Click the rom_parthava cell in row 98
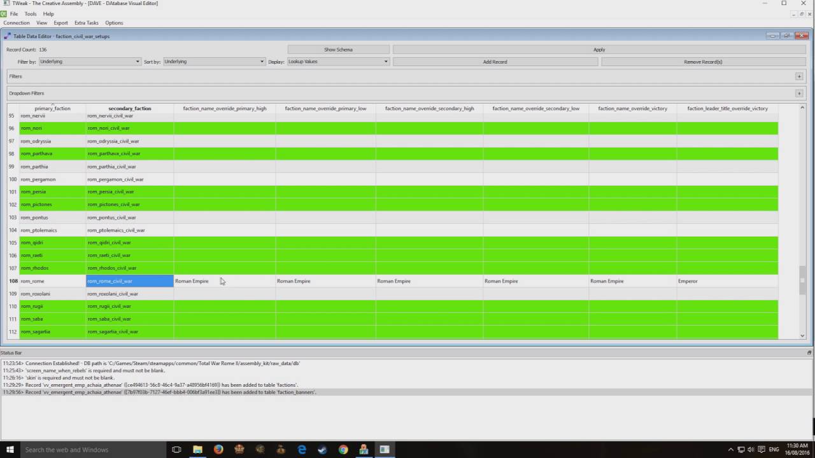 coord(53,154)
